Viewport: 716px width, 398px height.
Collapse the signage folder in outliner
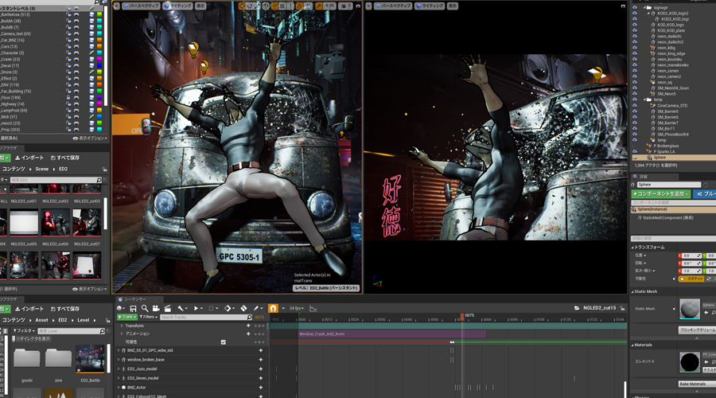[x=644, y=7]
